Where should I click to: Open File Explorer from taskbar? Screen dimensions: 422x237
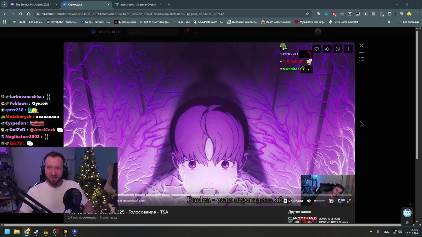(x=17, y=232)
